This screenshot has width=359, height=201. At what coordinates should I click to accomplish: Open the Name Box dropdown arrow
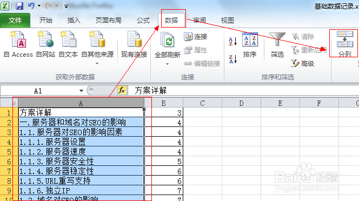tap(81, 91)
